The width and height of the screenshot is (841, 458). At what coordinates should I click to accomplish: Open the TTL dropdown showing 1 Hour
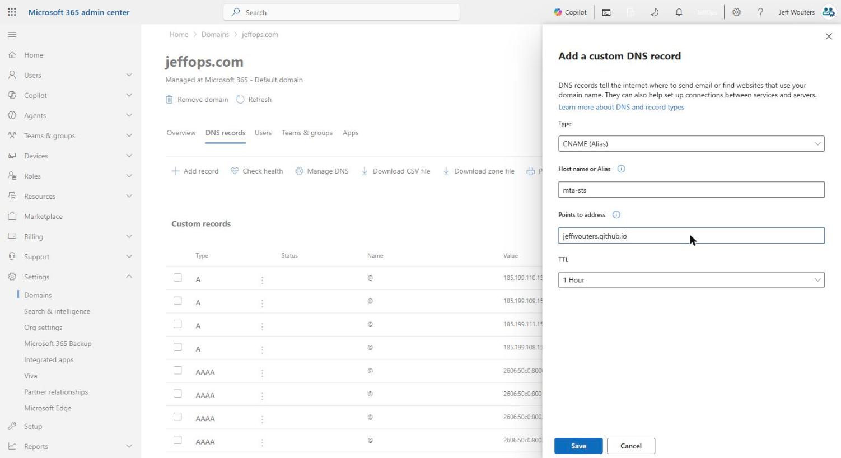tap(691, 280)
